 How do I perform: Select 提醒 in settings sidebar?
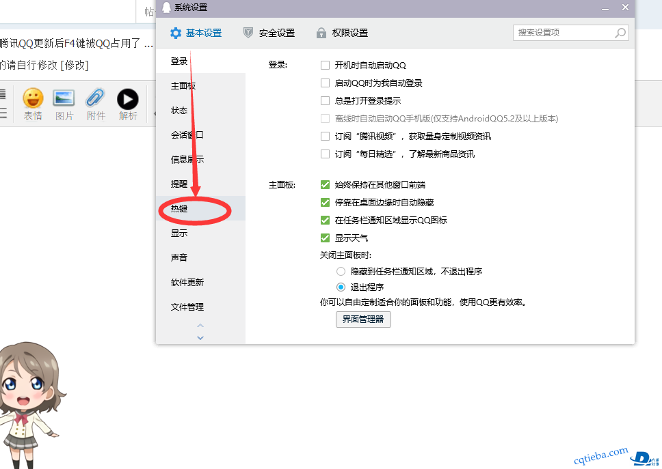200,184
